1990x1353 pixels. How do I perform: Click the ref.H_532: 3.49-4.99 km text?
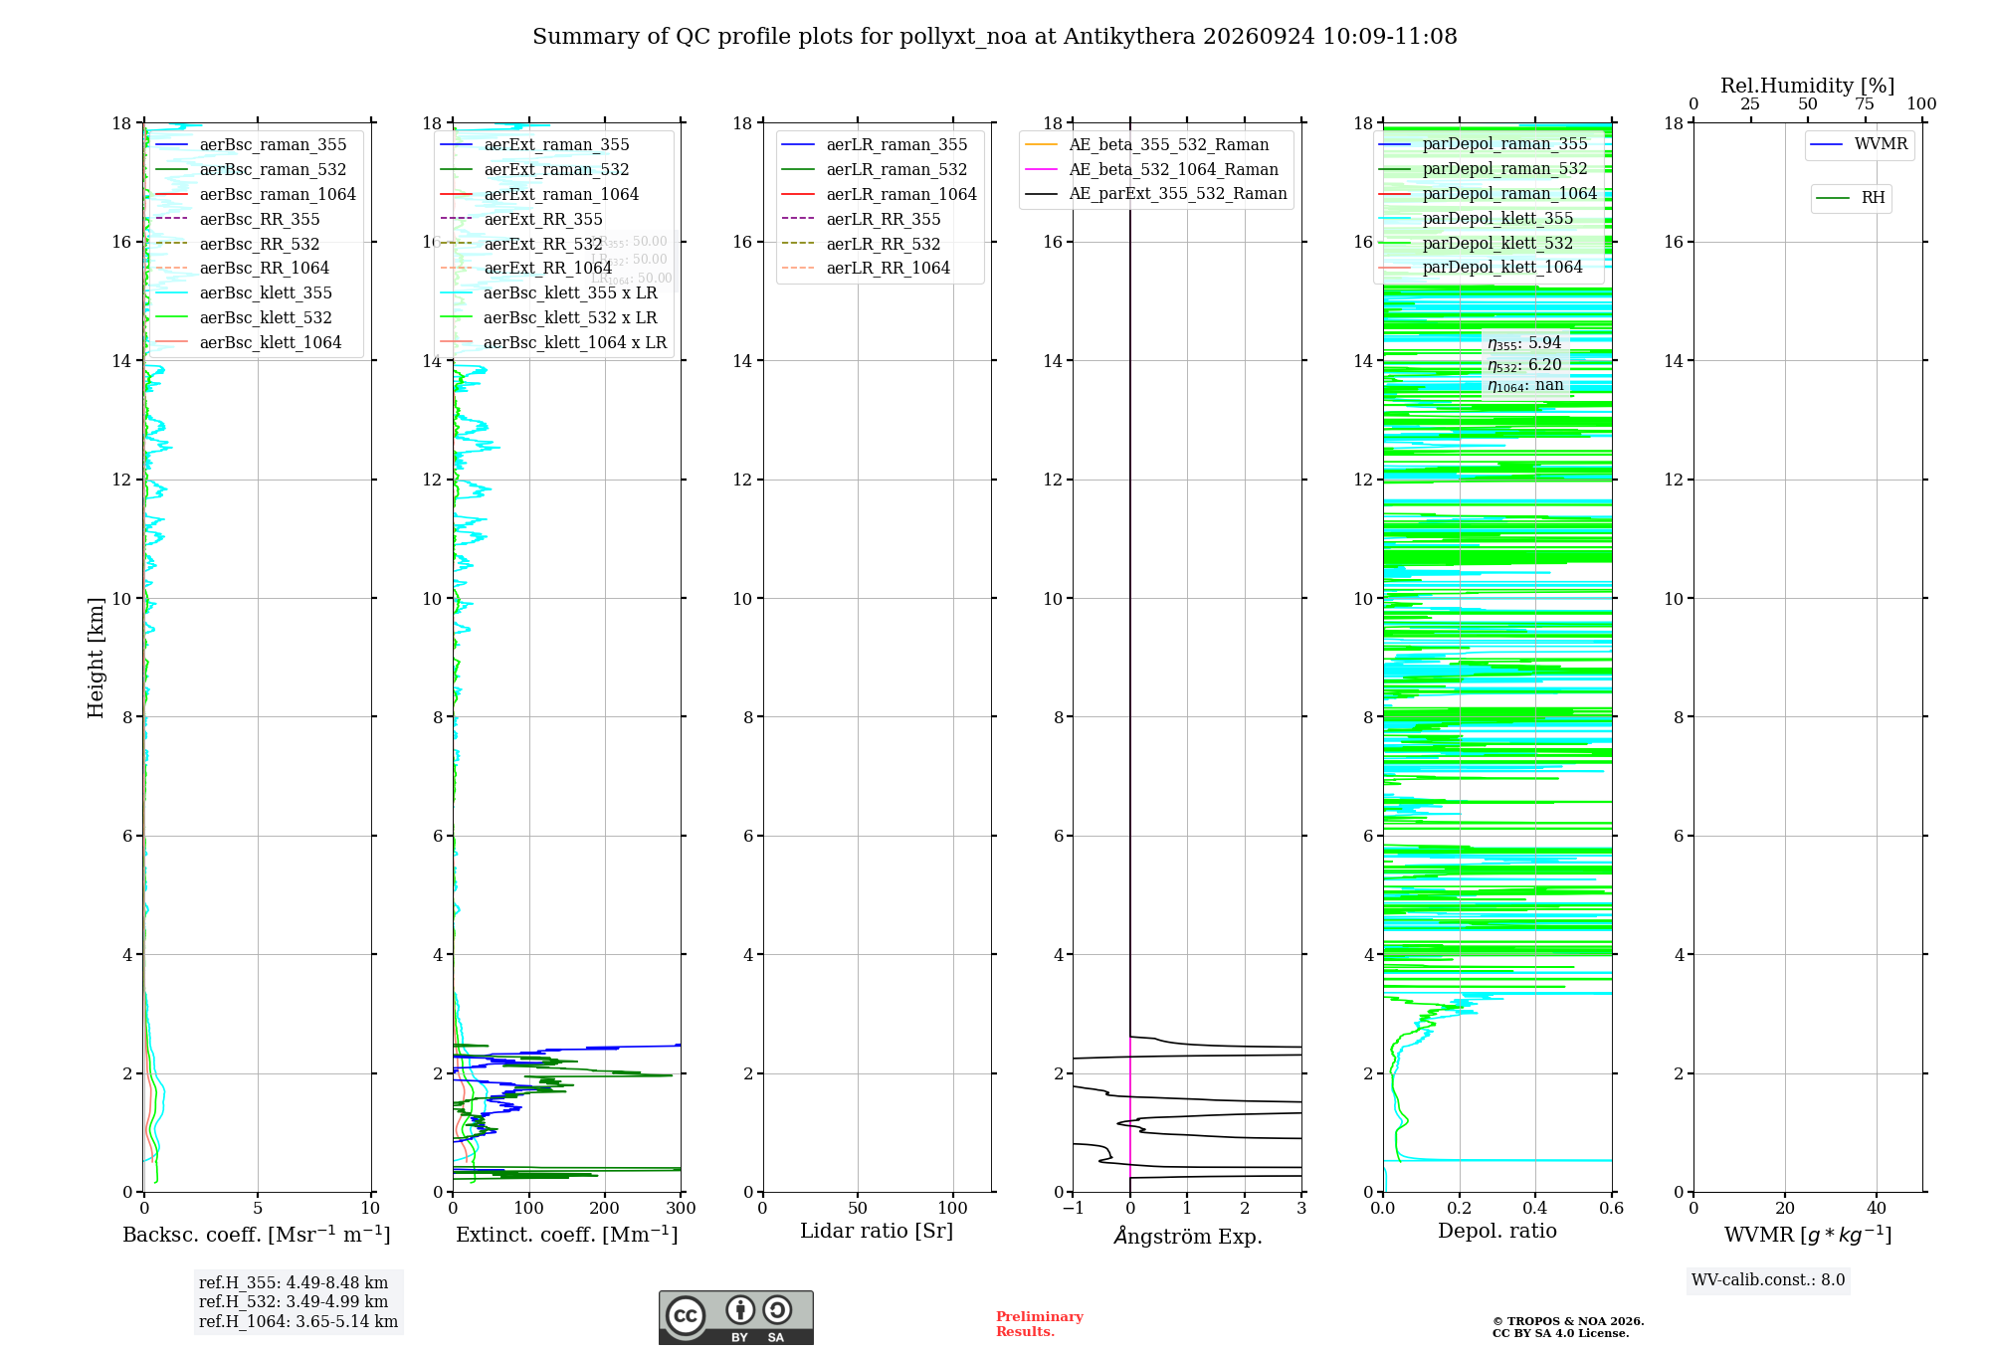[x=294, y=1302]
